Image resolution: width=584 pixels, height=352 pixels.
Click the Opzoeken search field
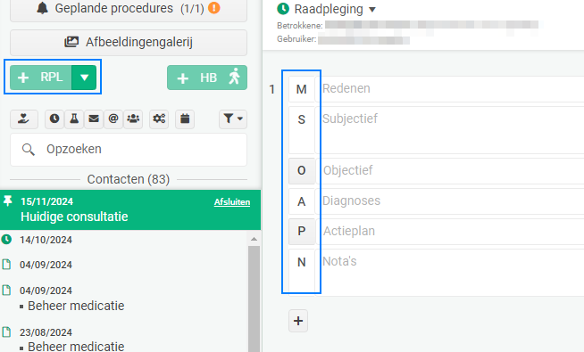129,150
